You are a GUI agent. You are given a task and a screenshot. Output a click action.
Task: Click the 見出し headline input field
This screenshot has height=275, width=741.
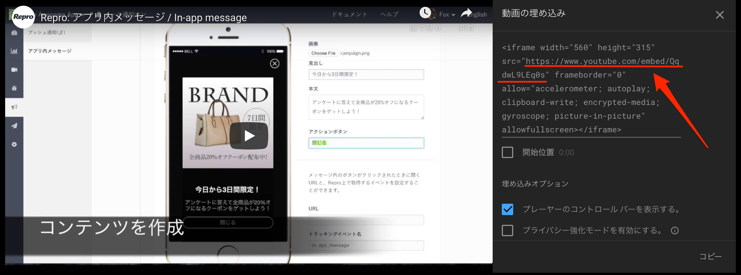[x=366, y=74]
